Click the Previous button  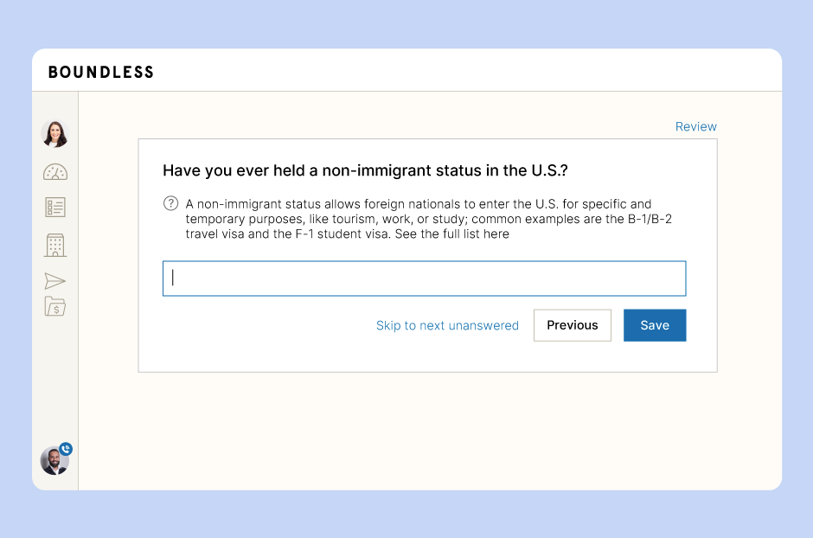click(x=573, y=325)
